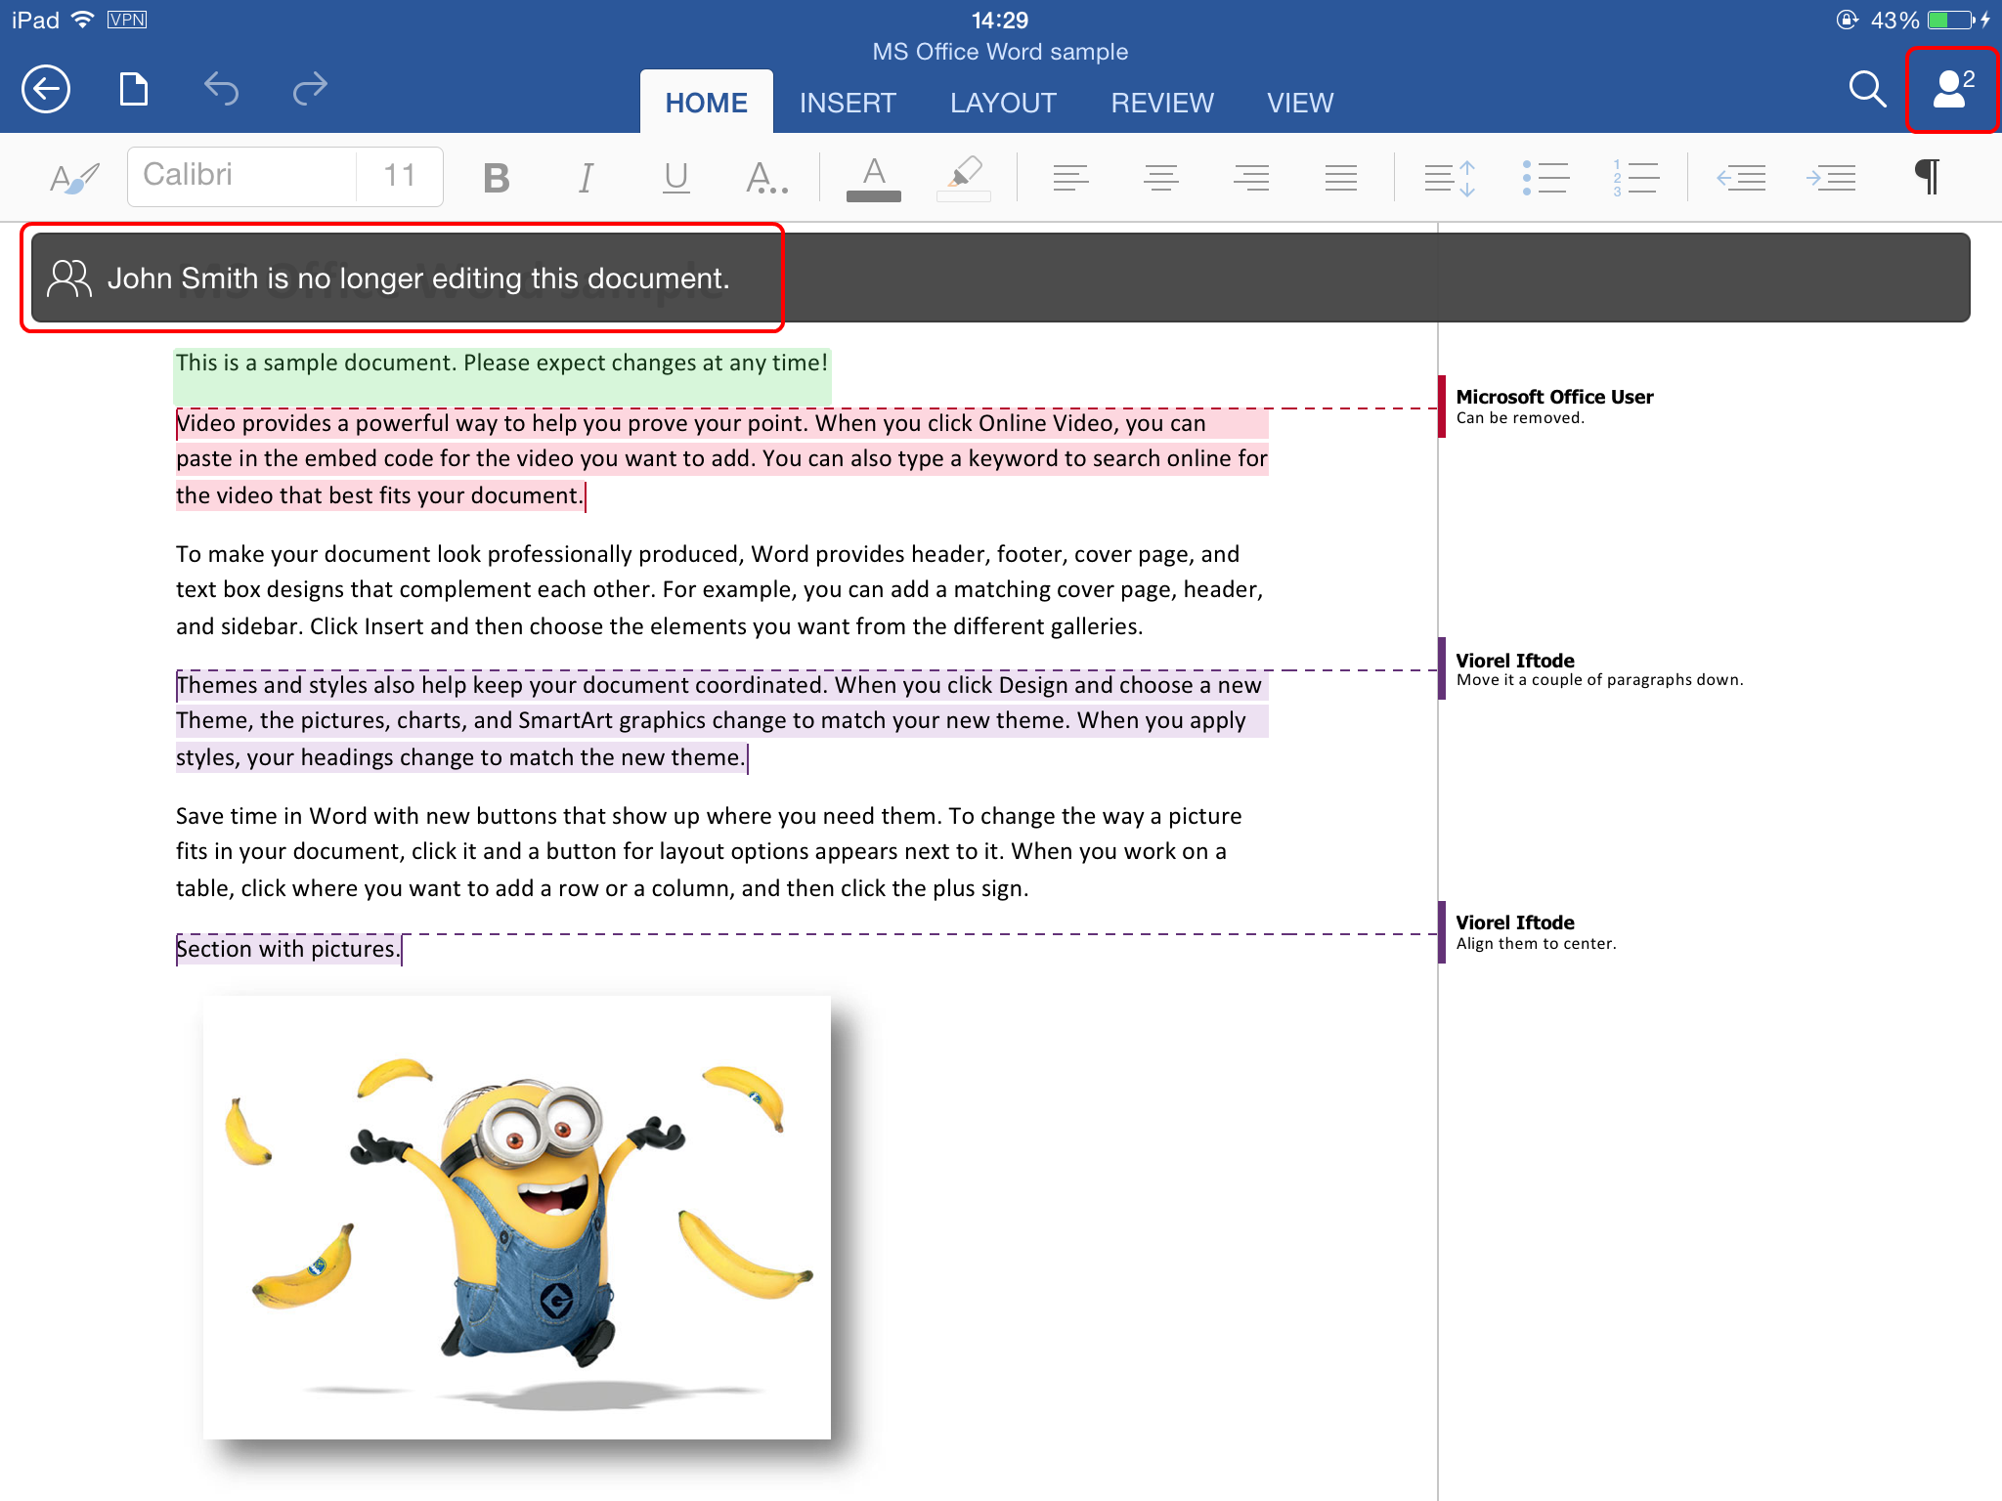Image resolution: width=2002 pixels, height=1501 pixels.
Task: Toggle Italic formatting
Action: click(x=586, y=178)
